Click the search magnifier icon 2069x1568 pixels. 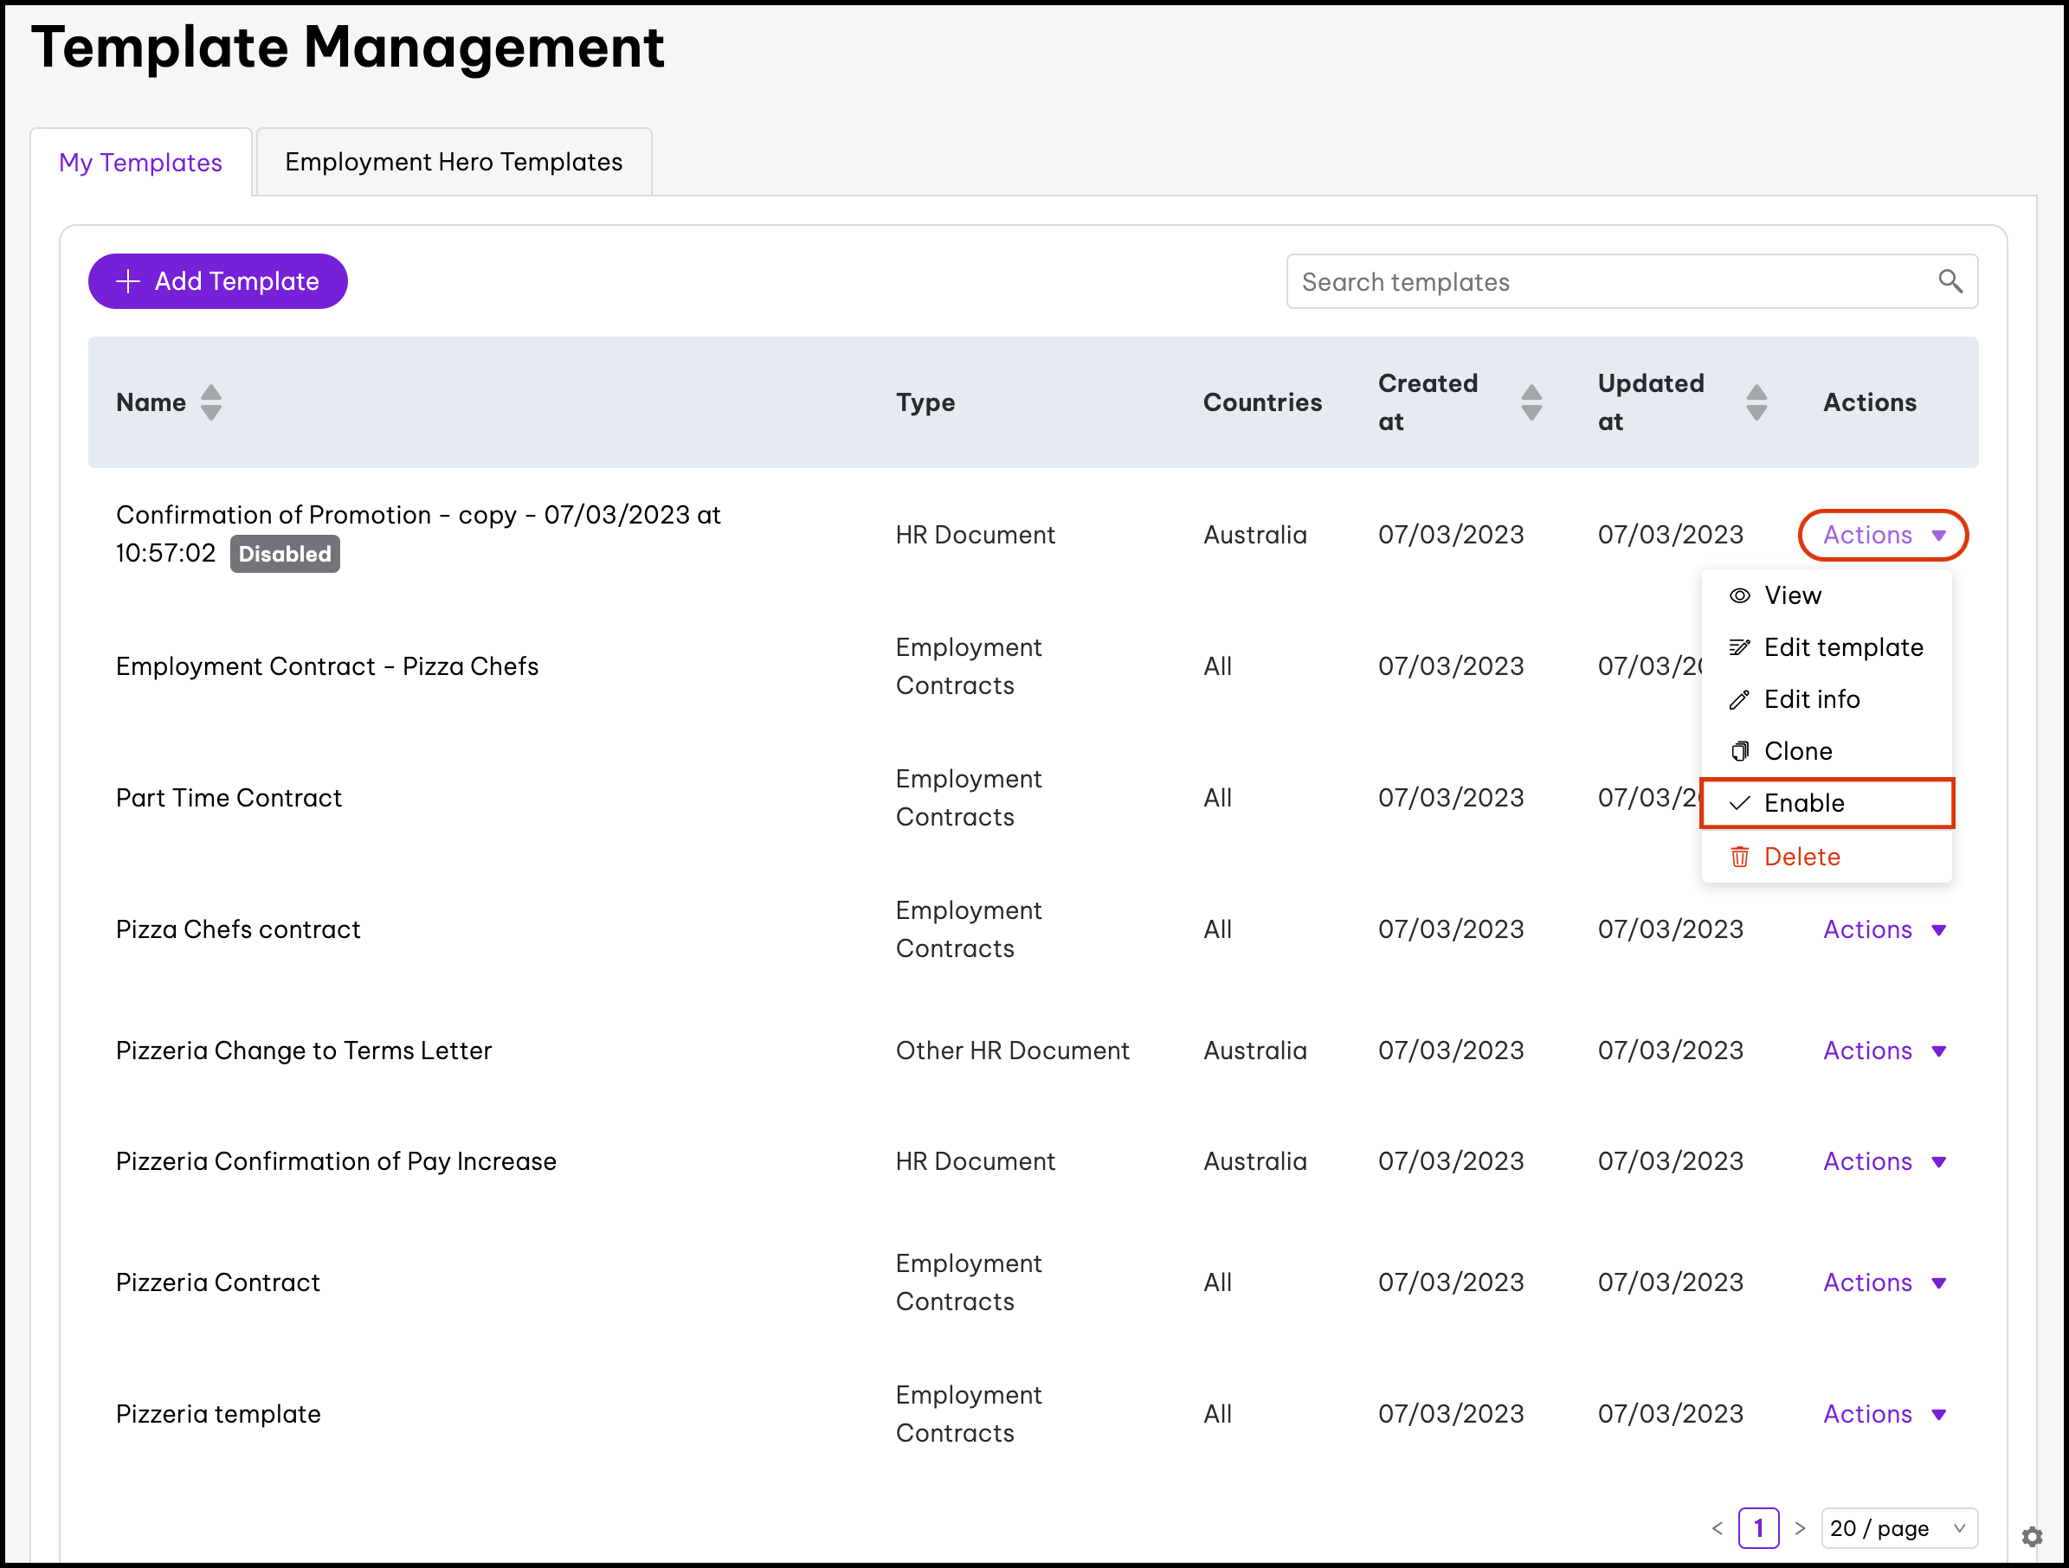point(1950,280)
